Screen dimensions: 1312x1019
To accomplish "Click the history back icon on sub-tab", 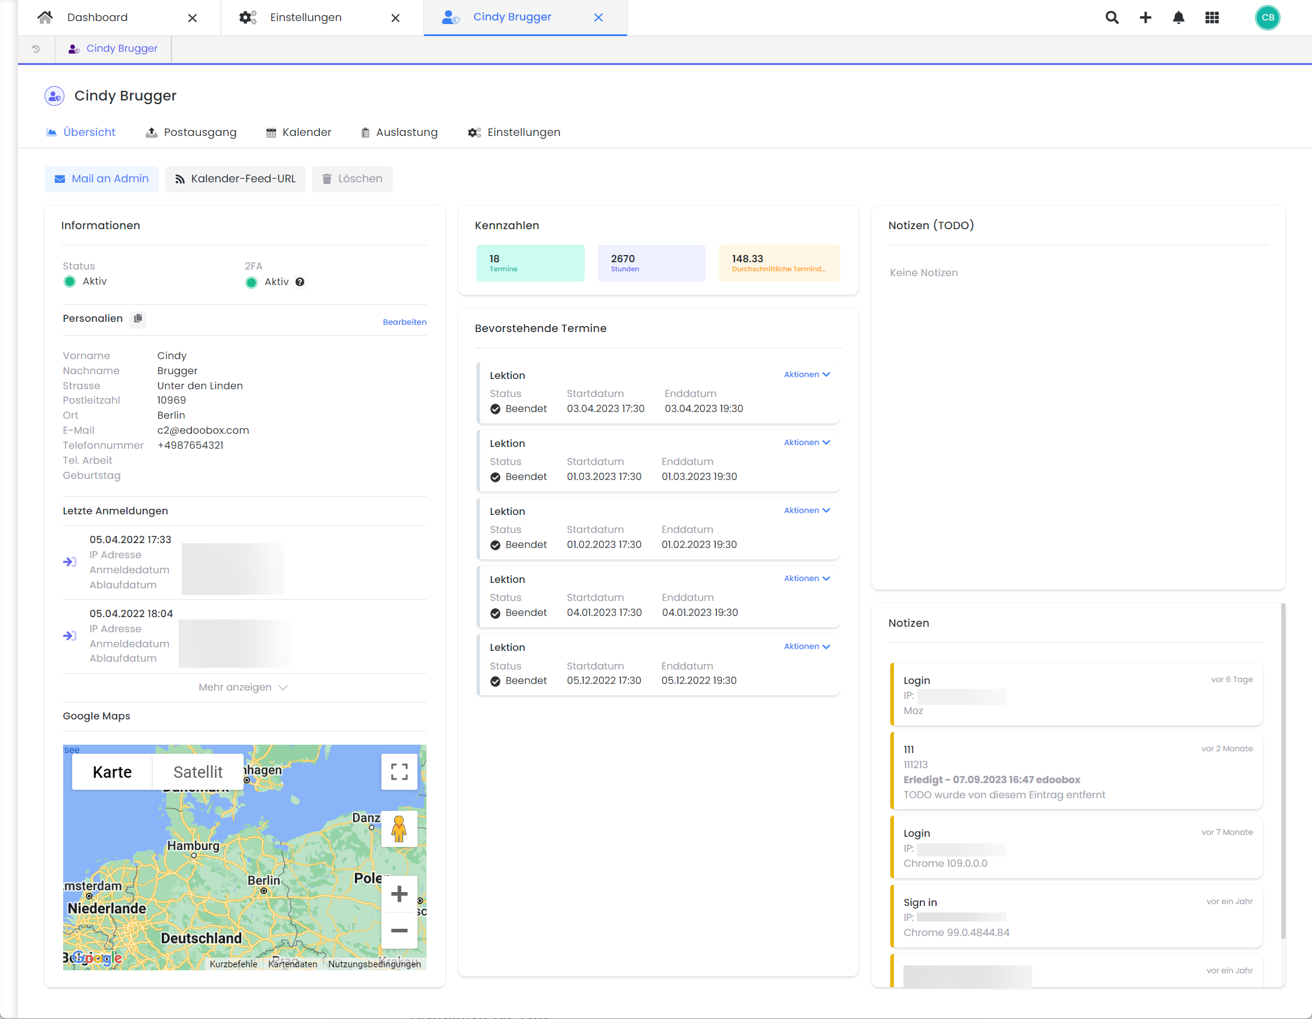I will [35, 48].
